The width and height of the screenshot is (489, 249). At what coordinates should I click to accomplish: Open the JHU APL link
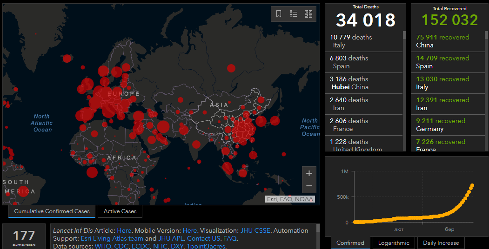tap(171, 239)
